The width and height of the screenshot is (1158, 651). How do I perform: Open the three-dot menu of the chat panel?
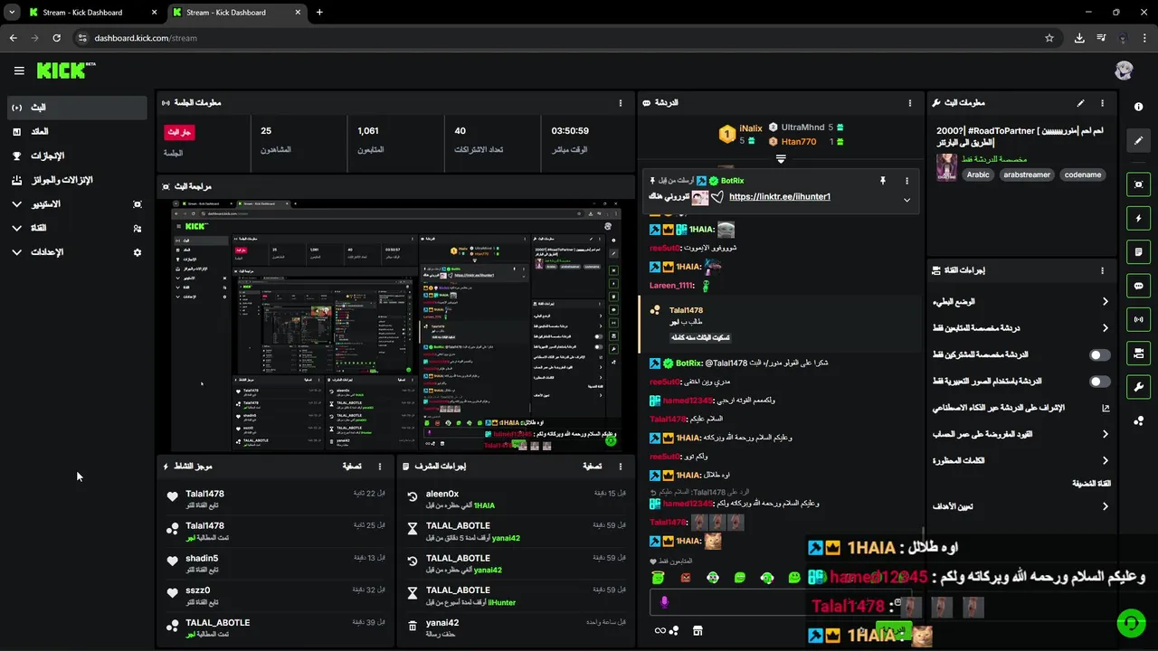click(x=910, y=103)
